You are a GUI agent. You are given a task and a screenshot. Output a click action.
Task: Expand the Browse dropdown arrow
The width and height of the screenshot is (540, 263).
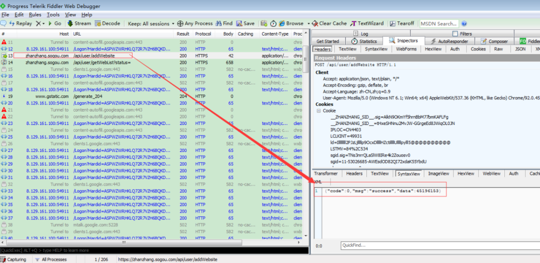click(308, 24)
